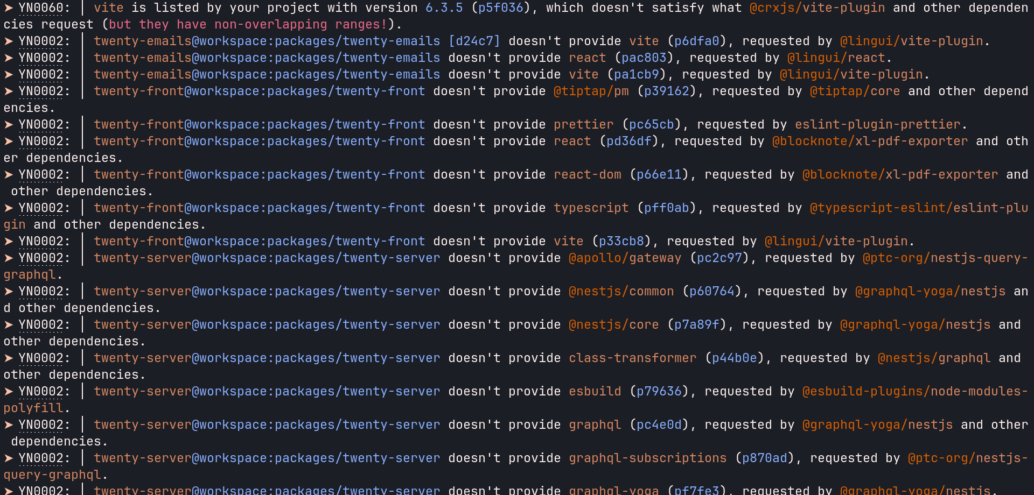The height and width of the screenshot is (495, 1034).
Task: Click the react-dom package name
Action: click(588, 175)
